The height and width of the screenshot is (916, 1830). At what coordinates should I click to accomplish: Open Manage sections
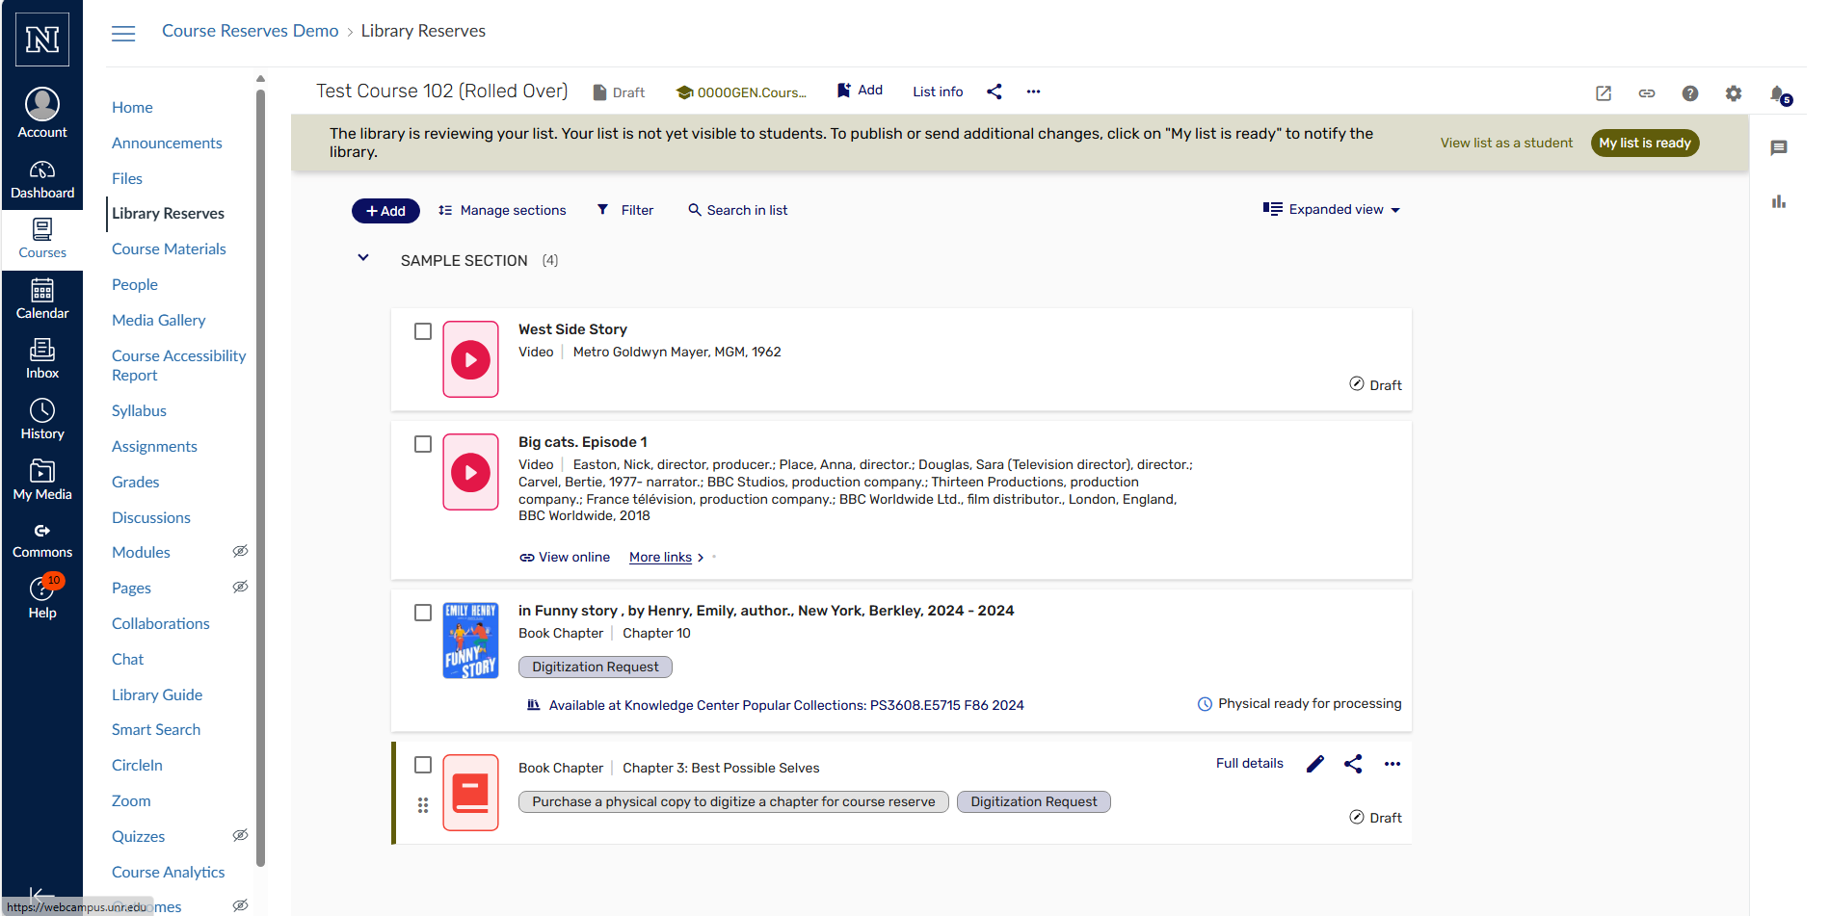click(x=502, y=210)
